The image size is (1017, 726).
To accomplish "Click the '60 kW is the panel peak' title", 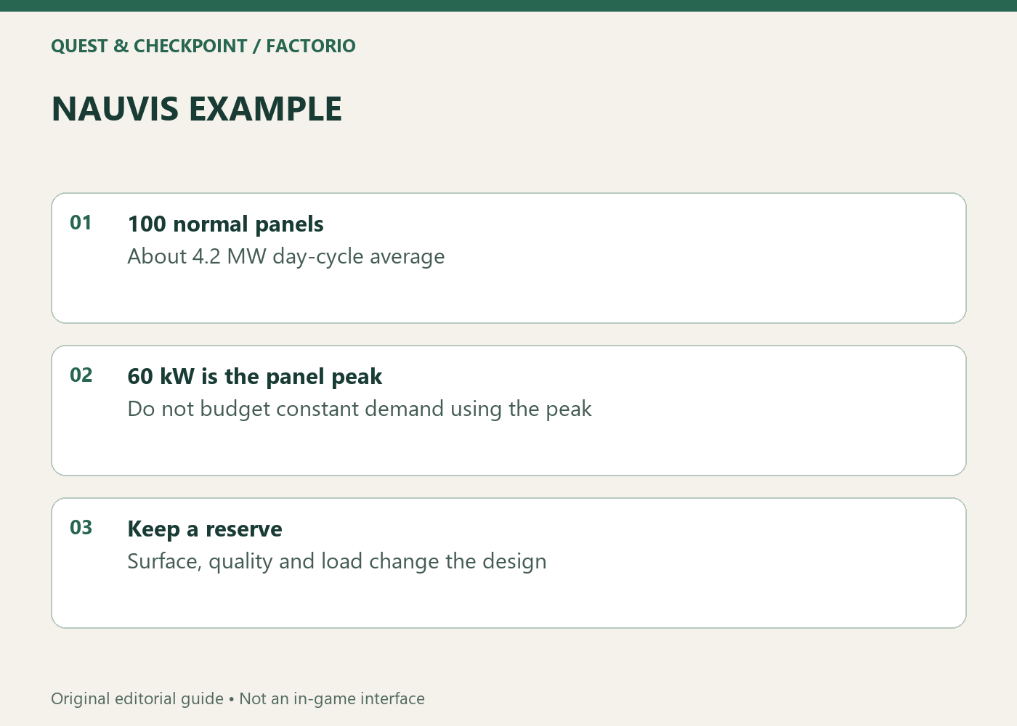I will point(254,376).
